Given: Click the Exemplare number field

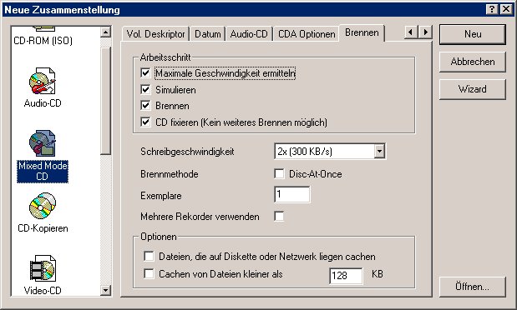Looking at the screenshot, I should click(x=292, y=194).
